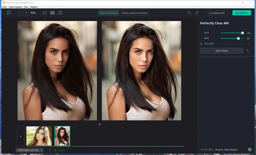The width and height of the screenshot is (256, 155).
Task: Zoom in with the plus button
Action: click(x=26, y=13)
